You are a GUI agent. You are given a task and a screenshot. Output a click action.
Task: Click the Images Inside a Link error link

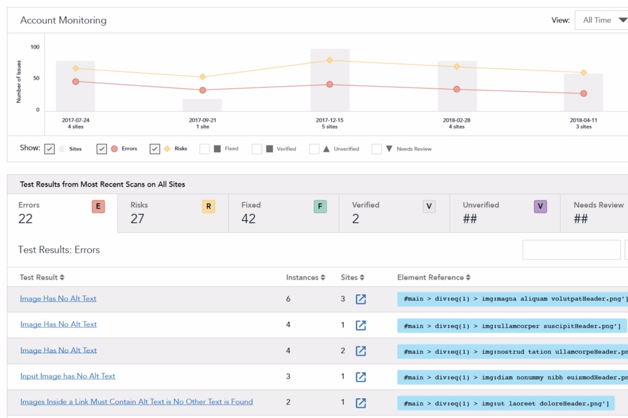tap(136, 402)
